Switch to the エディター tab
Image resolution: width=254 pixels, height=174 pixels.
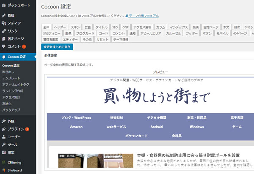coord(70,39)
